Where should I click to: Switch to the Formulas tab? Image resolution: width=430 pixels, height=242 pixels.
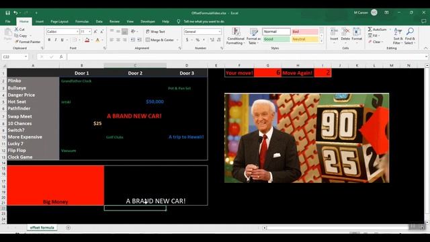click(82, 22)
